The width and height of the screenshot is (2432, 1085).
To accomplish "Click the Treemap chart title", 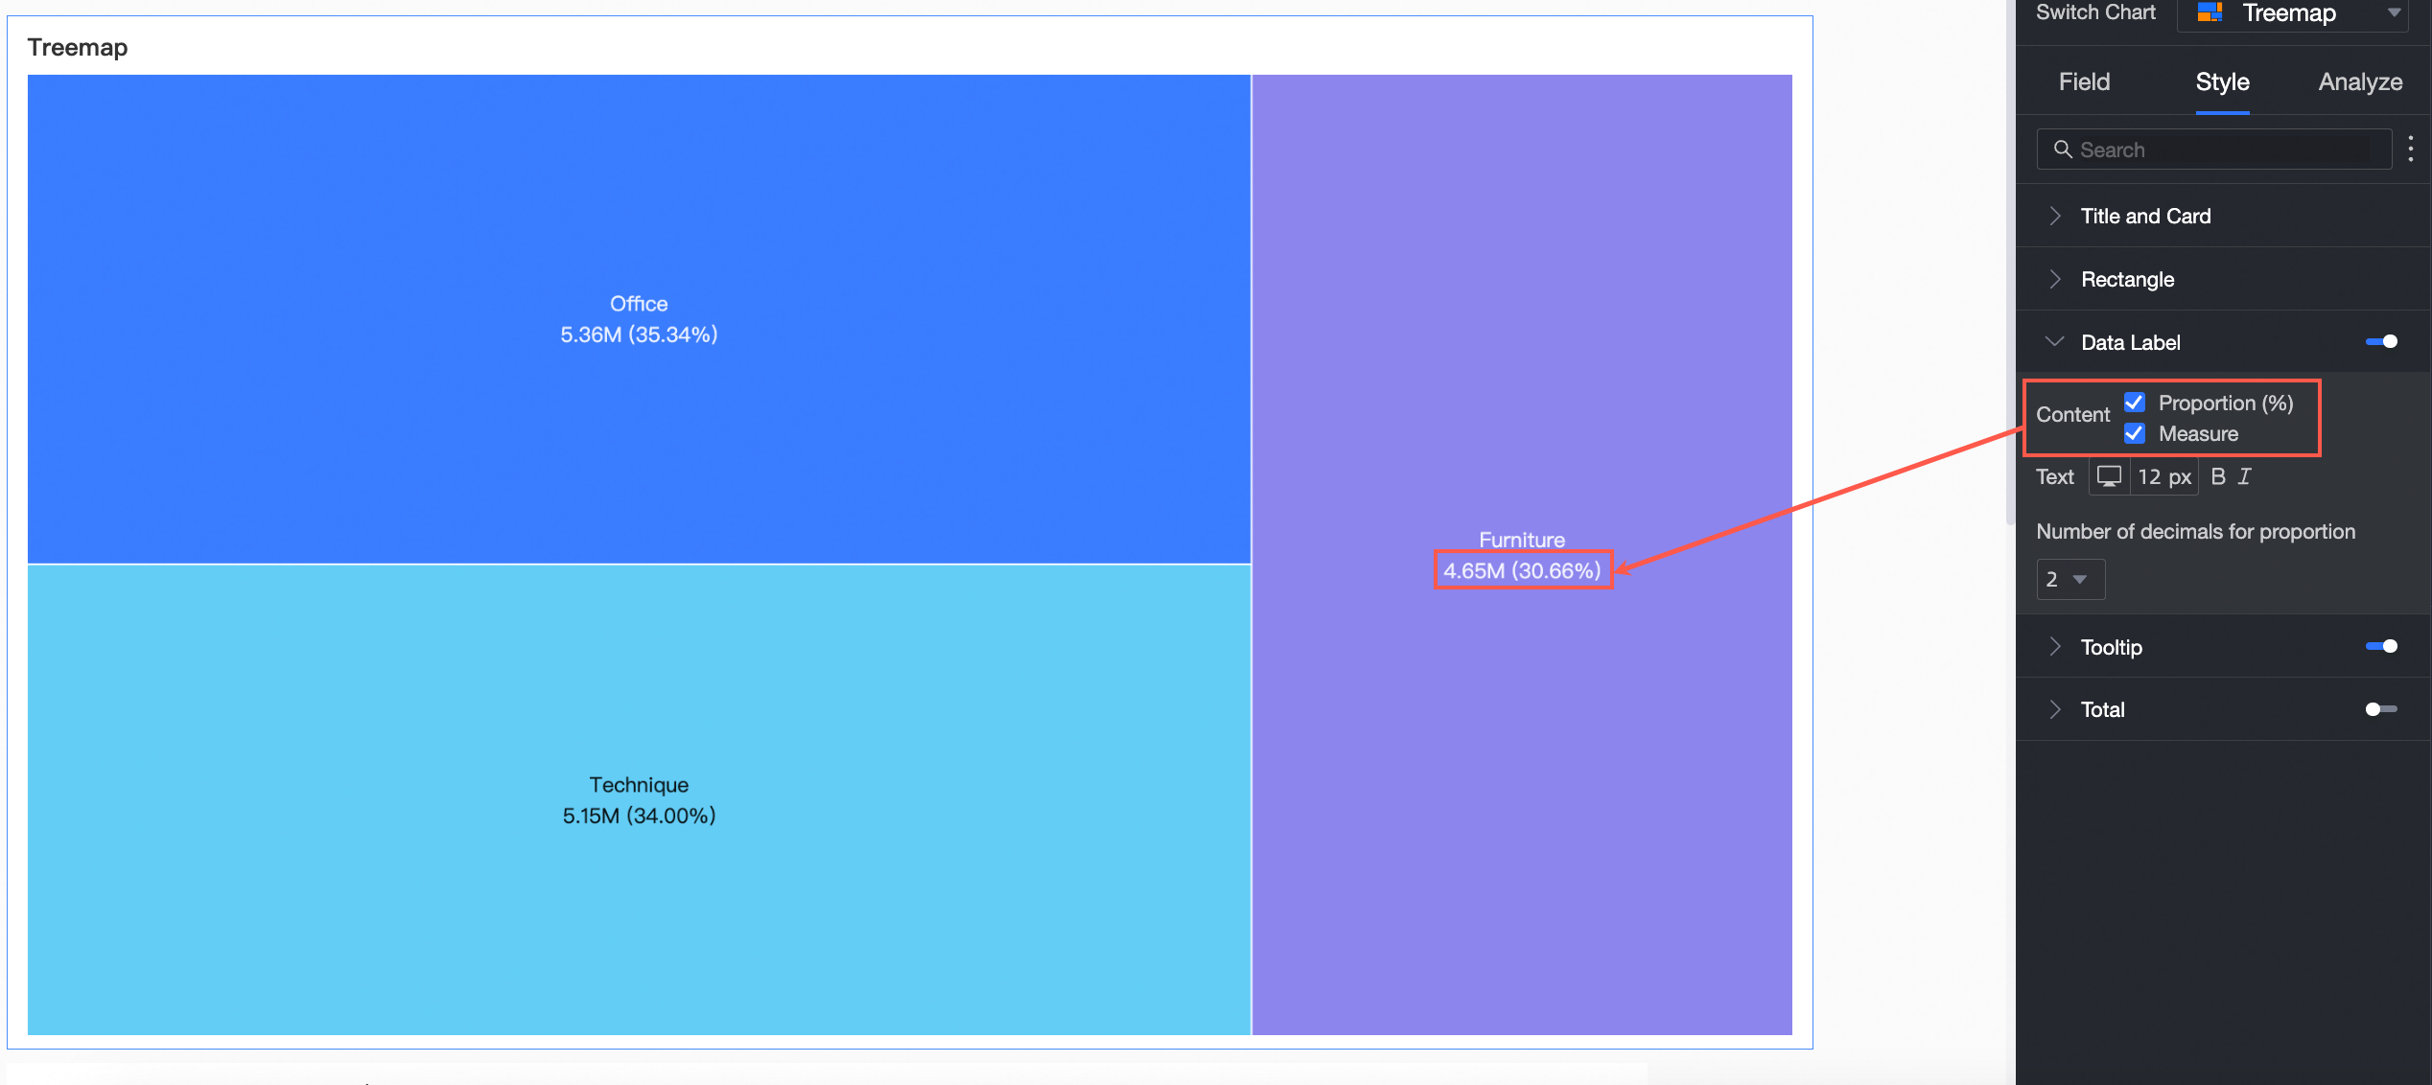I will (78, 47).
